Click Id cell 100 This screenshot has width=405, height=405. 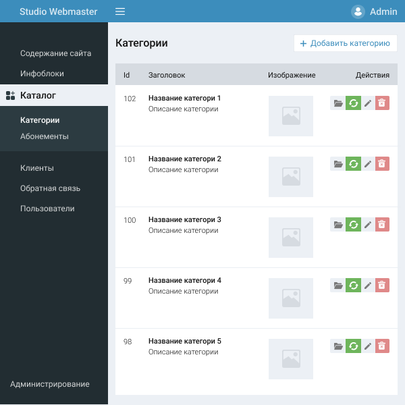[x=130, y=220]
